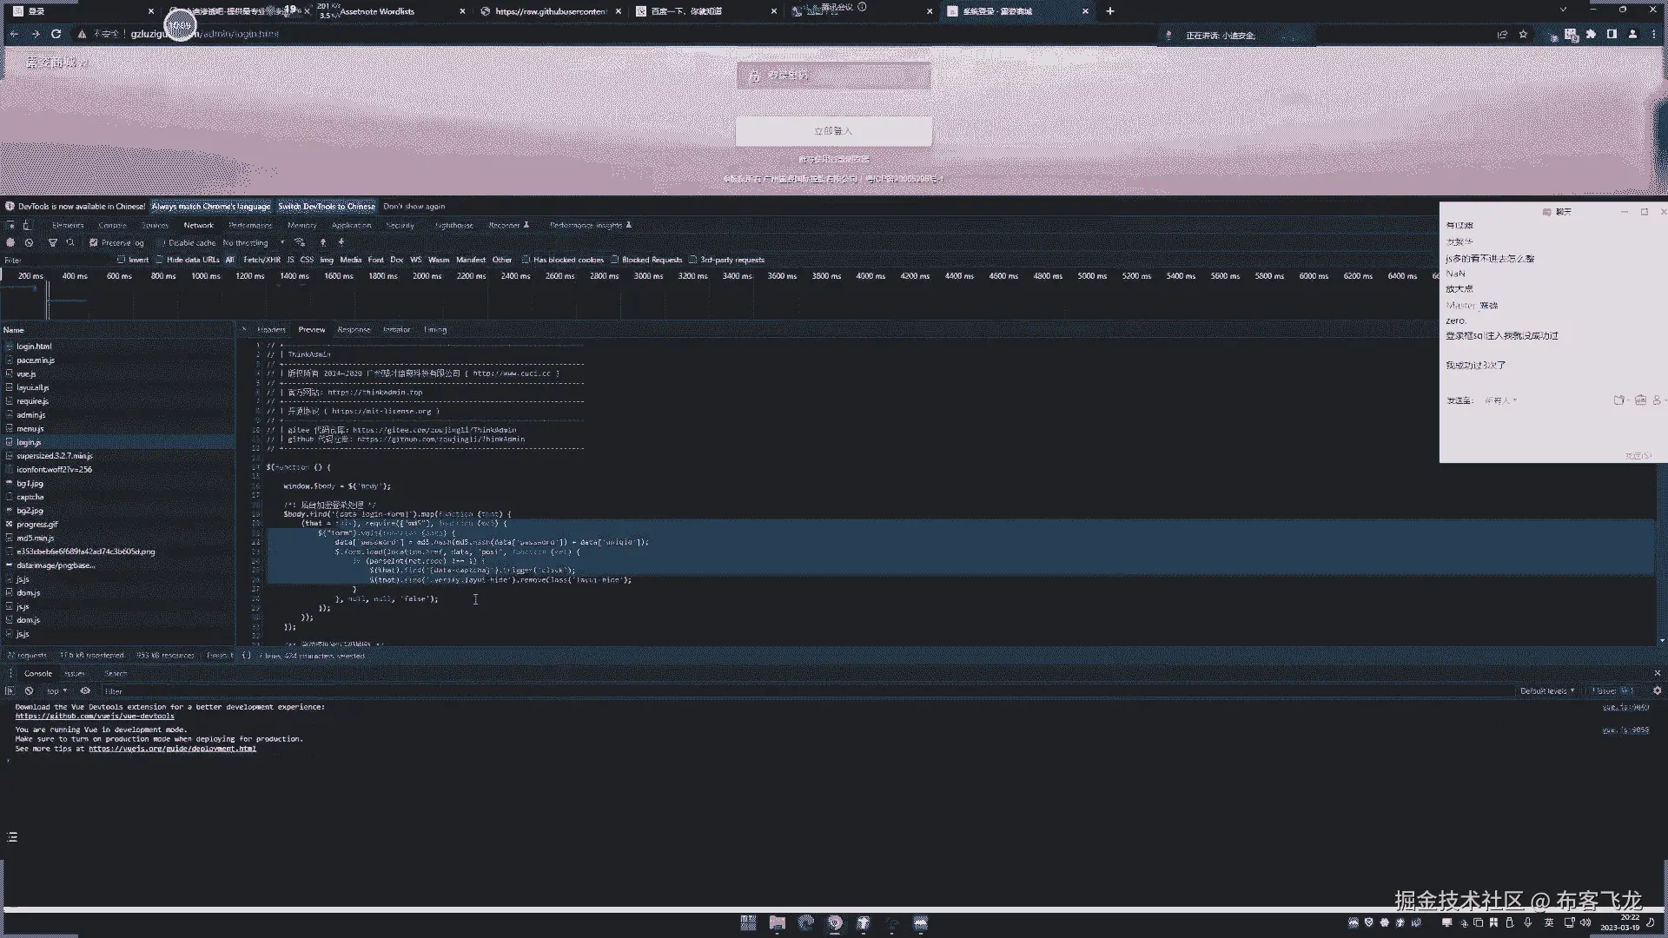Toggle the device toolbar icon
The width and height of the screenshot is (1668, 938).
click(27, 225)
